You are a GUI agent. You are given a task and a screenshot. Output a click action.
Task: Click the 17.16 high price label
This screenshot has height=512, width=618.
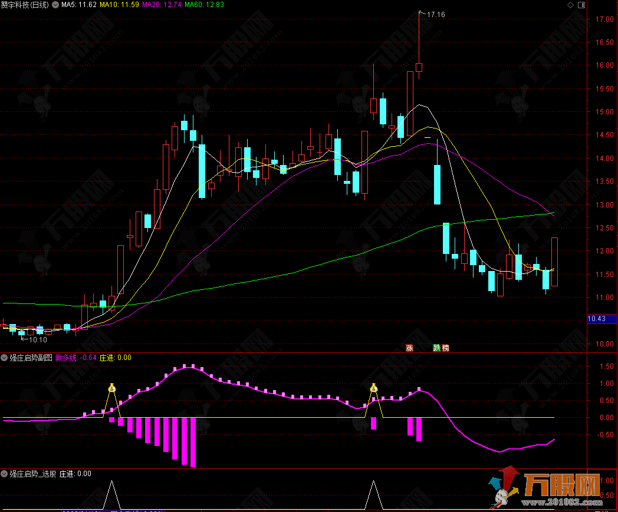436,14
